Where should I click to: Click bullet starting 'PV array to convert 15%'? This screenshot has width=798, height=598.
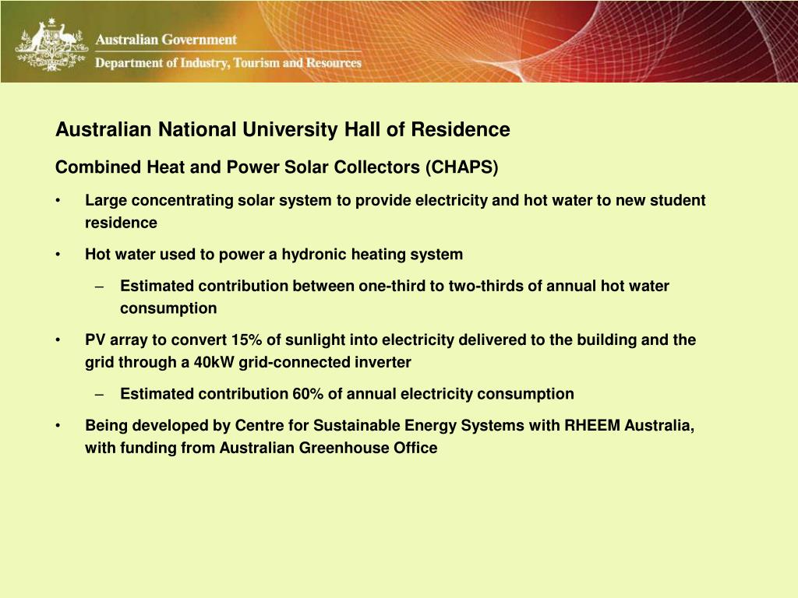(390, 351)
